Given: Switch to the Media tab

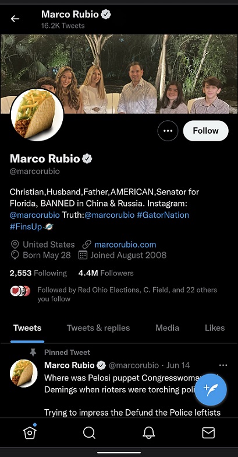Looking at the screenshot, I should [167, 328].
